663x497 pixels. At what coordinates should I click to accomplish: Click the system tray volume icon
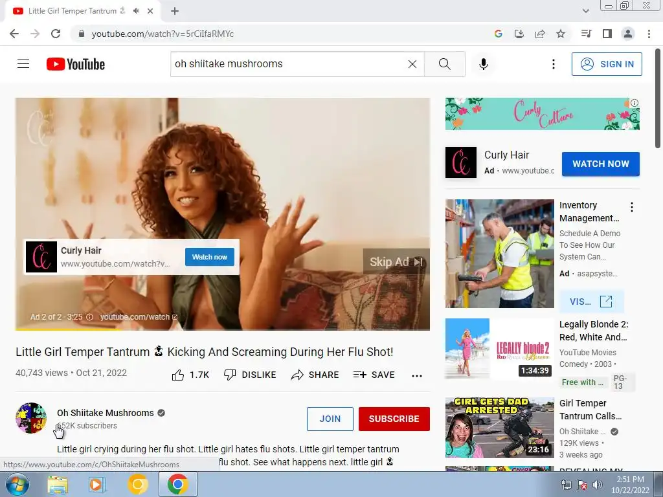coord(597,485)
